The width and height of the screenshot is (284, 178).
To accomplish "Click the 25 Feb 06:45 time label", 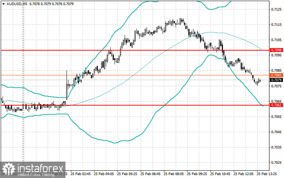I will 150,174.
